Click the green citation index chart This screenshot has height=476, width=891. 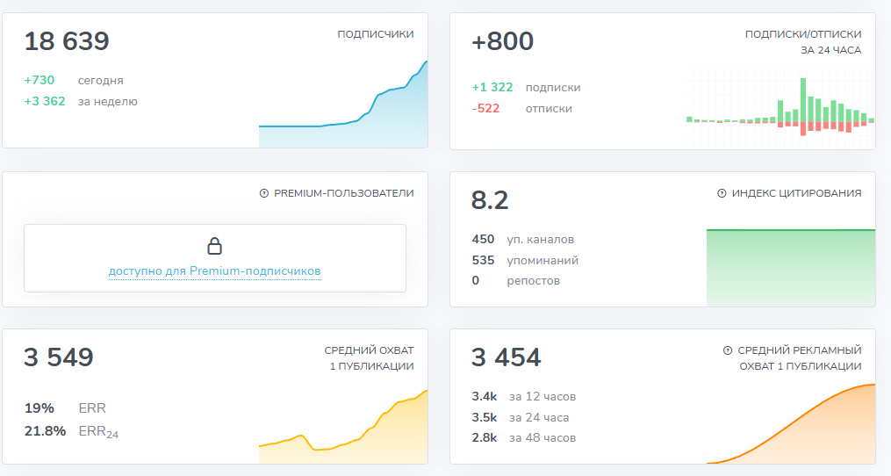[790, 268]
